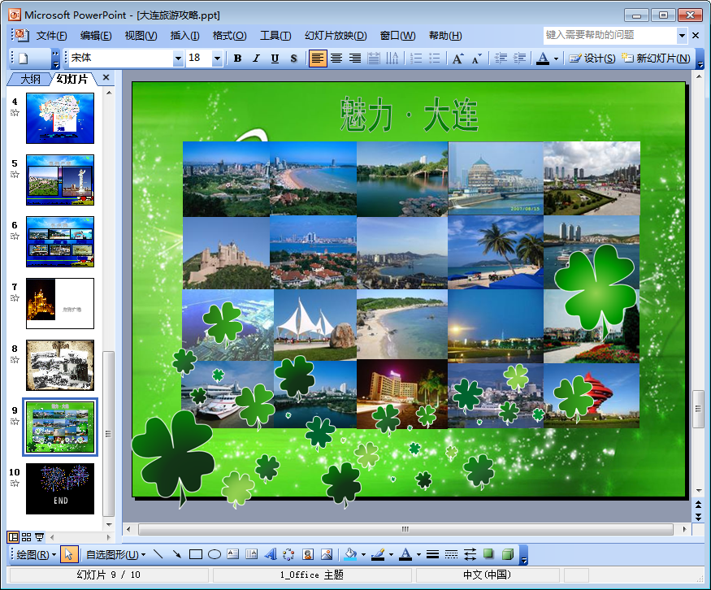711x590 pixels.
Task: Switch to the Outline tab 大纲
Action: tap(30, 79)
